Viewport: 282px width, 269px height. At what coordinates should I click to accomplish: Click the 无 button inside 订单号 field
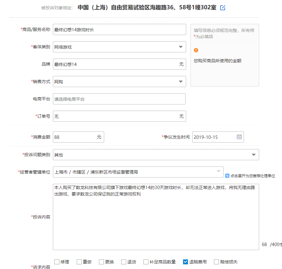pos(182,116)
